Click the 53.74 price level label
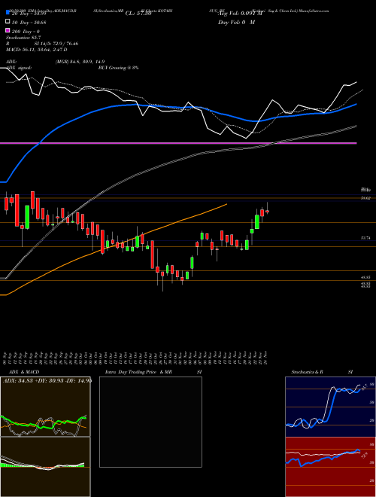 [366, 238]
